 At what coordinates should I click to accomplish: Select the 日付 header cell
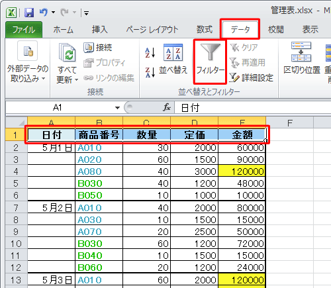(51, 135)
